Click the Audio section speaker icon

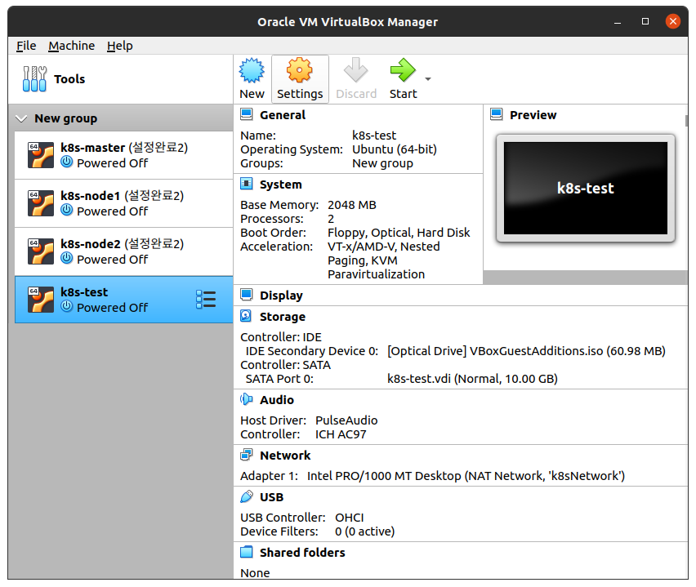click(x=247, y=399)
